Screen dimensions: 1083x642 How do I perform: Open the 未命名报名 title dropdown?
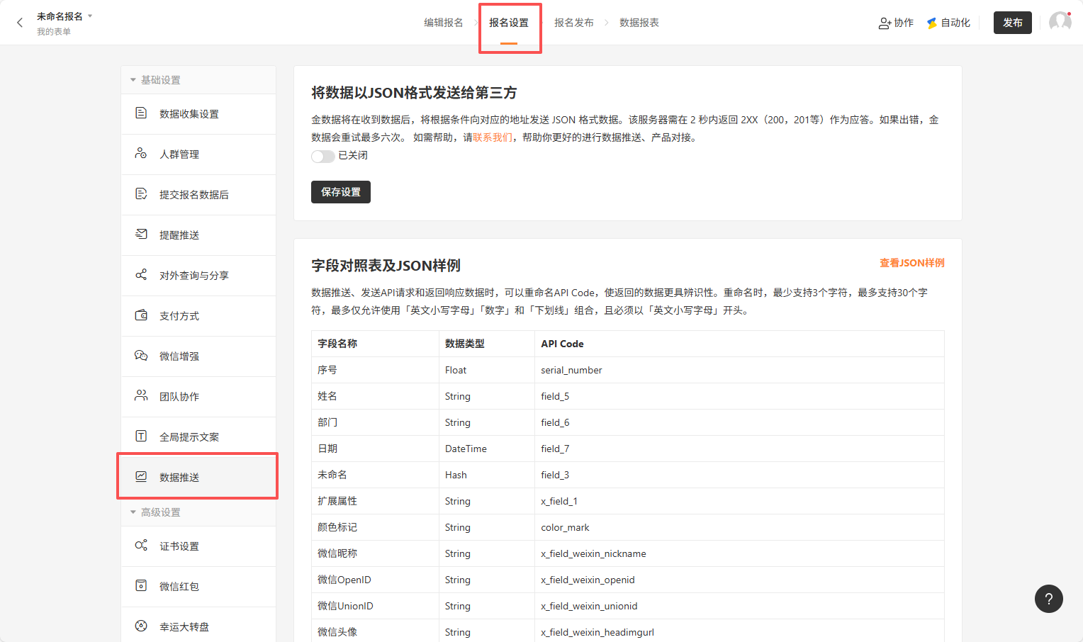coord(90,16)
